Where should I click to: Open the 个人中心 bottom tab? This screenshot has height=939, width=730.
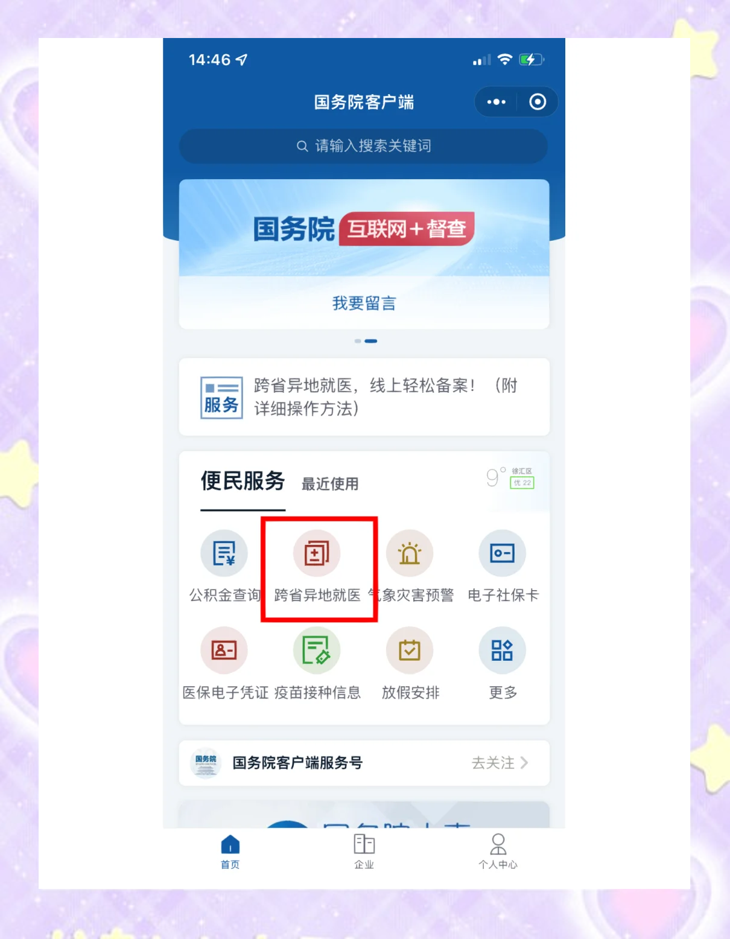point(498,851)
